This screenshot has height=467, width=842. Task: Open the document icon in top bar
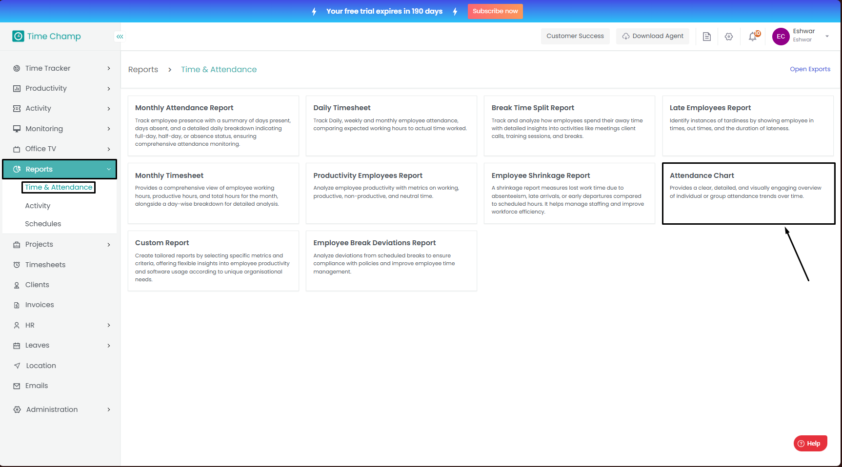point(706,37)
